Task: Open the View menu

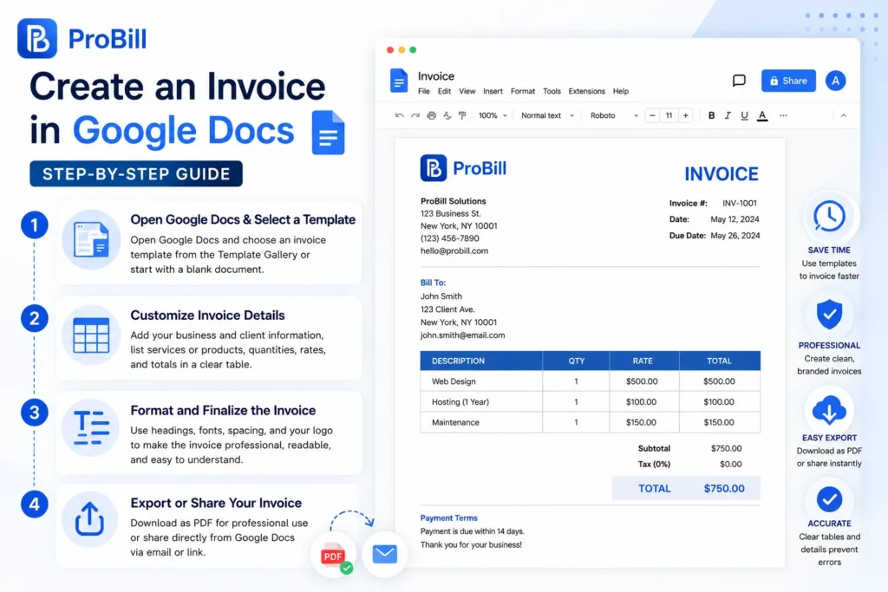Action: click(x=467, y=91)
